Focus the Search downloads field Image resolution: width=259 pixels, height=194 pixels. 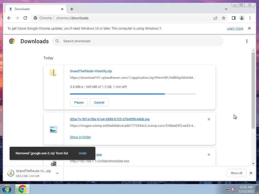point(138,41)
